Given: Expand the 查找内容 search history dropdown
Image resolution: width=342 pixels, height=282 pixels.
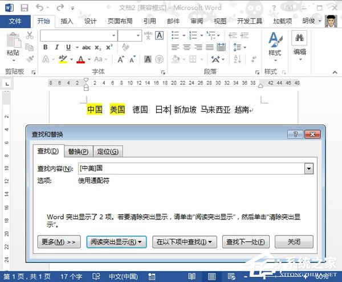Looking at the screenshot, I should 309,169.
